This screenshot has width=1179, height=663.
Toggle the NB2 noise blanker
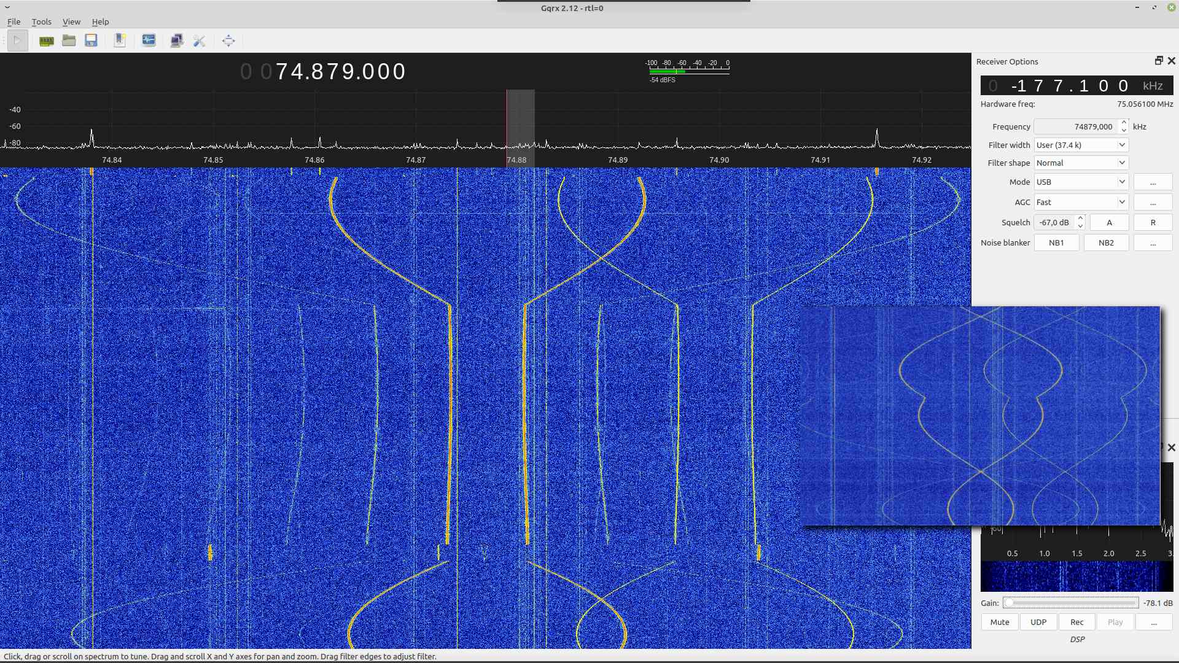click(x=1106, y=242)
